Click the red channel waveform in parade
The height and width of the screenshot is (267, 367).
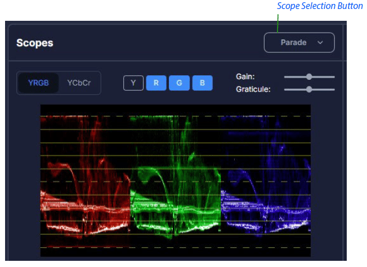(x=85, y=180)
